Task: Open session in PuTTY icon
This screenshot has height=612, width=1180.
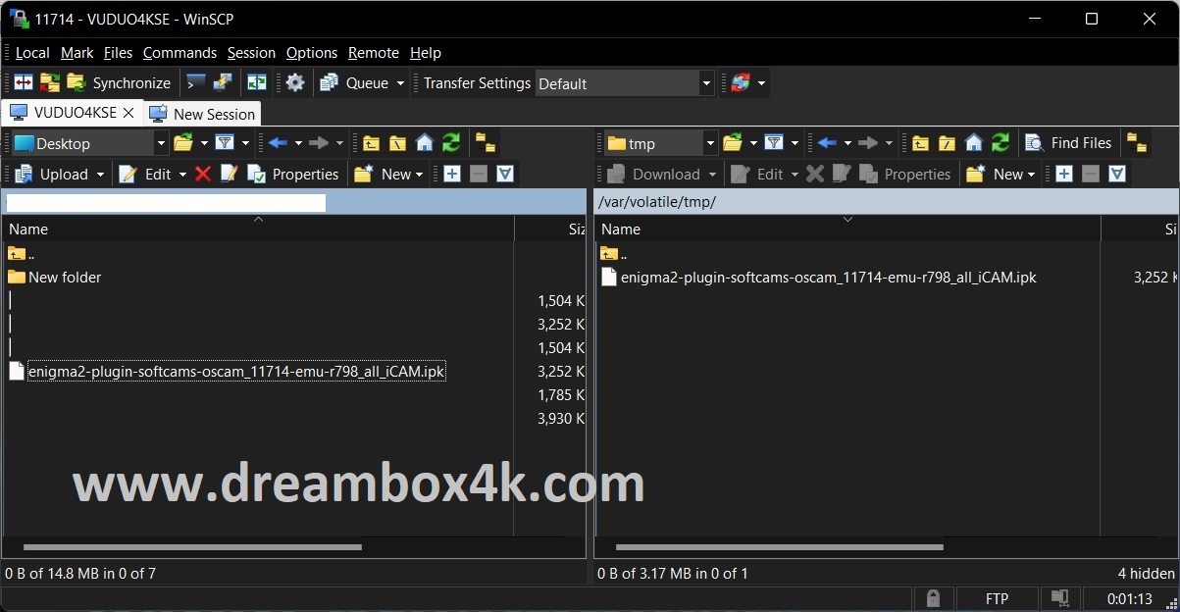Action: pos(223,83)
